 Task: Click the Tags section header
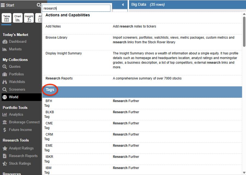click(142, 92)
